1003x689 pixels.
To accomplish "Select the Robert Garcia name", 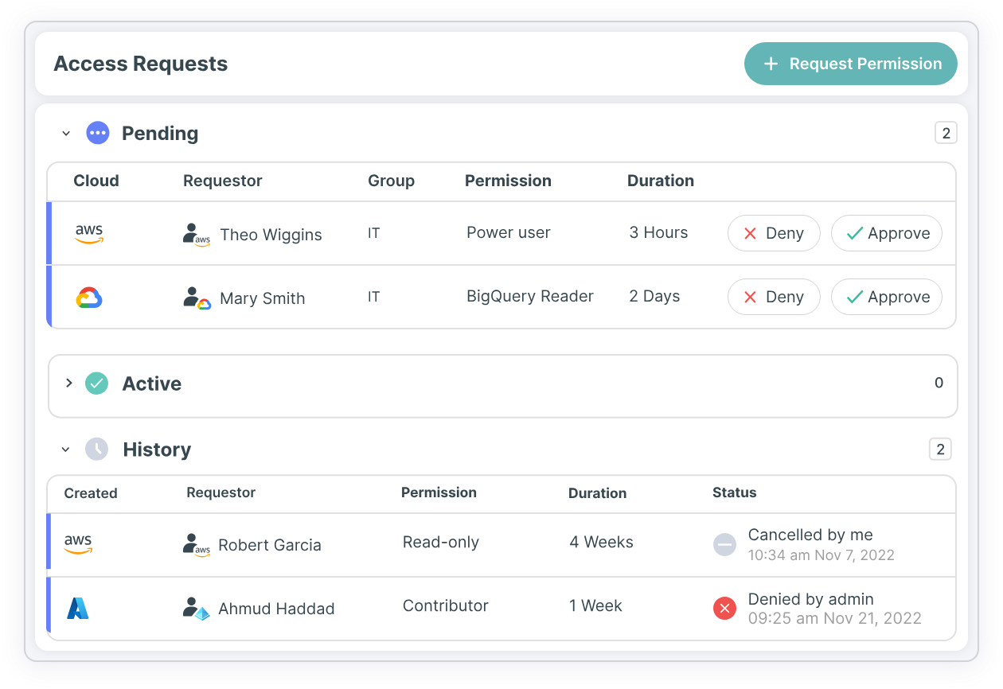I will [x=270, y=545].
